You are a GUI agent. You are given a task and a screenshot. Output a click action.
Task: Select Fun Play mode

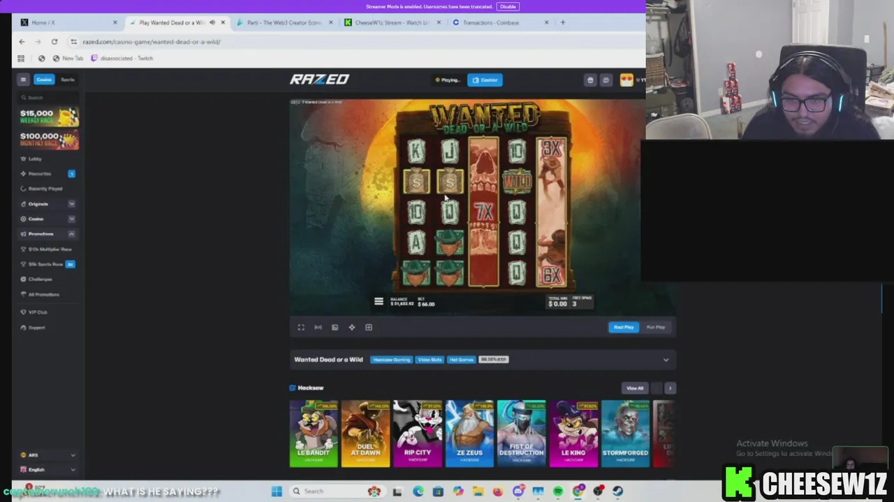(656, 327)
